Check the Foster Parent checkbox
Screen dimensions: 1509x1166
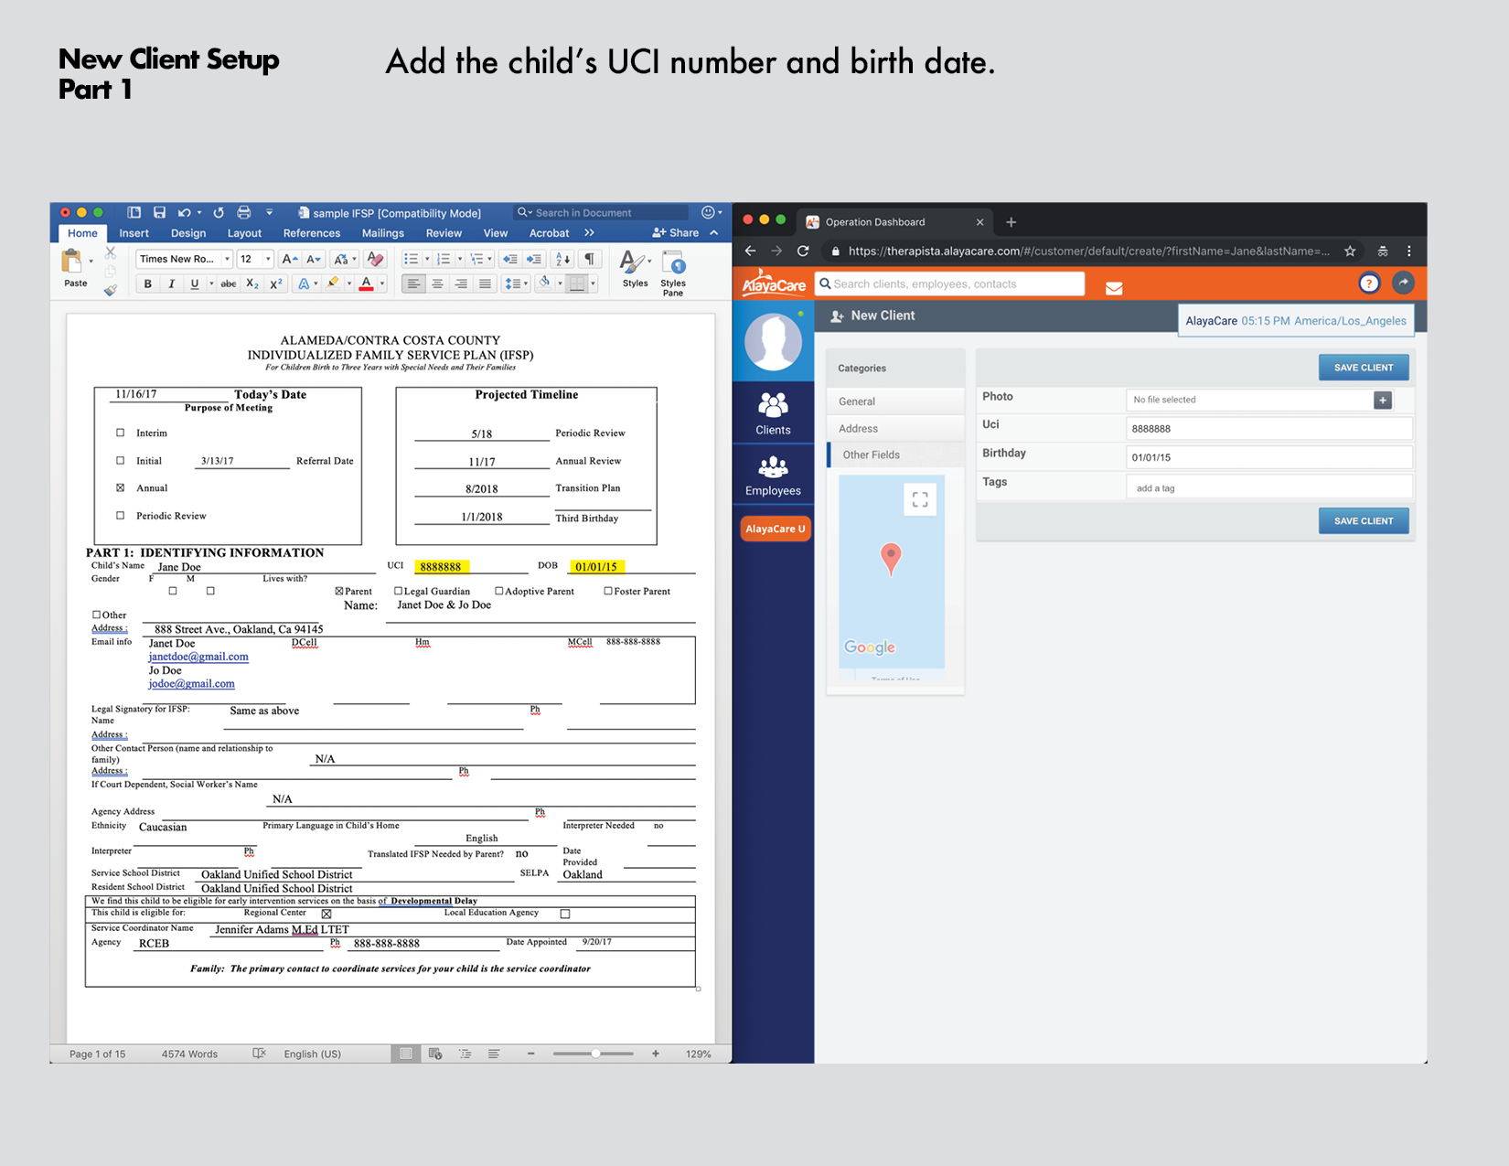608,591
